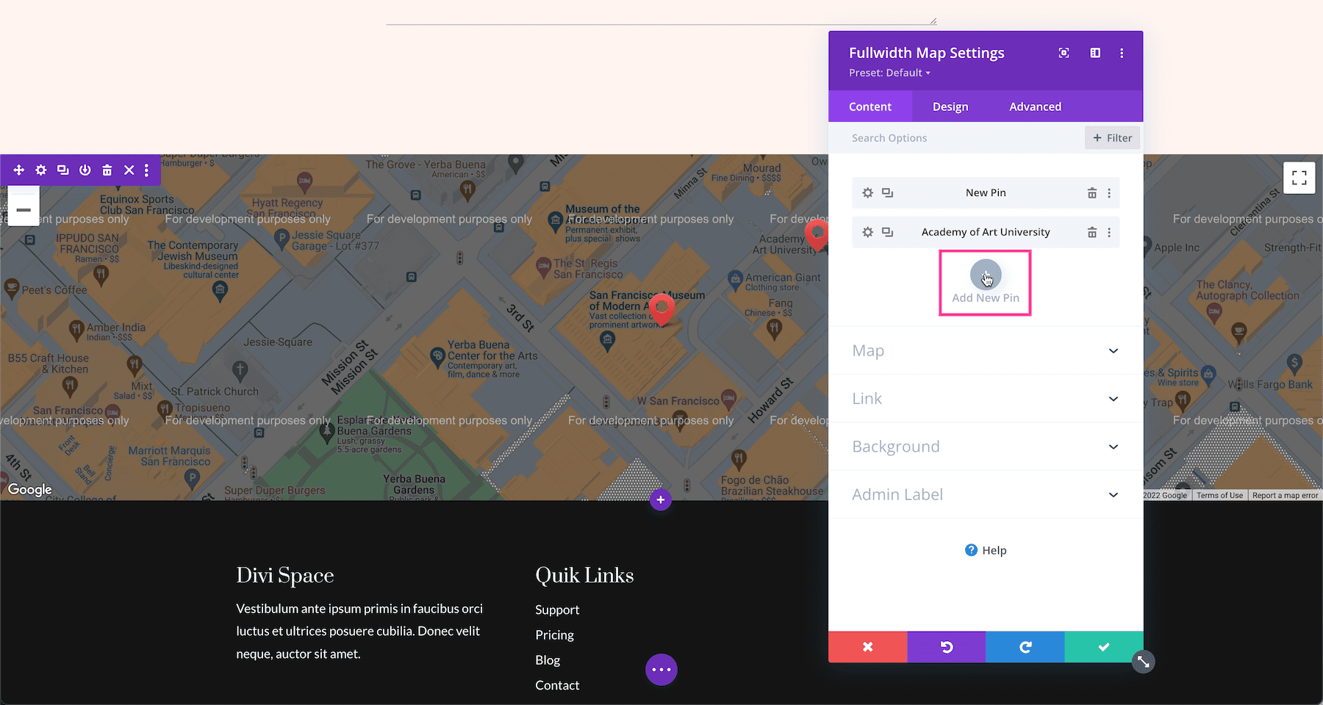Duplicate the Academy of Art University pin
The image size is (1323, 705).
coord(887,232)
